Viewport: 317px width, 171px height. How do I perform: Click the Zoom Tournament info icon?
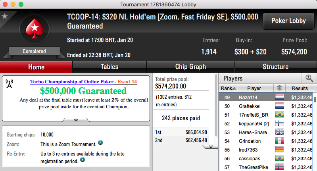[x=100, y=142]
